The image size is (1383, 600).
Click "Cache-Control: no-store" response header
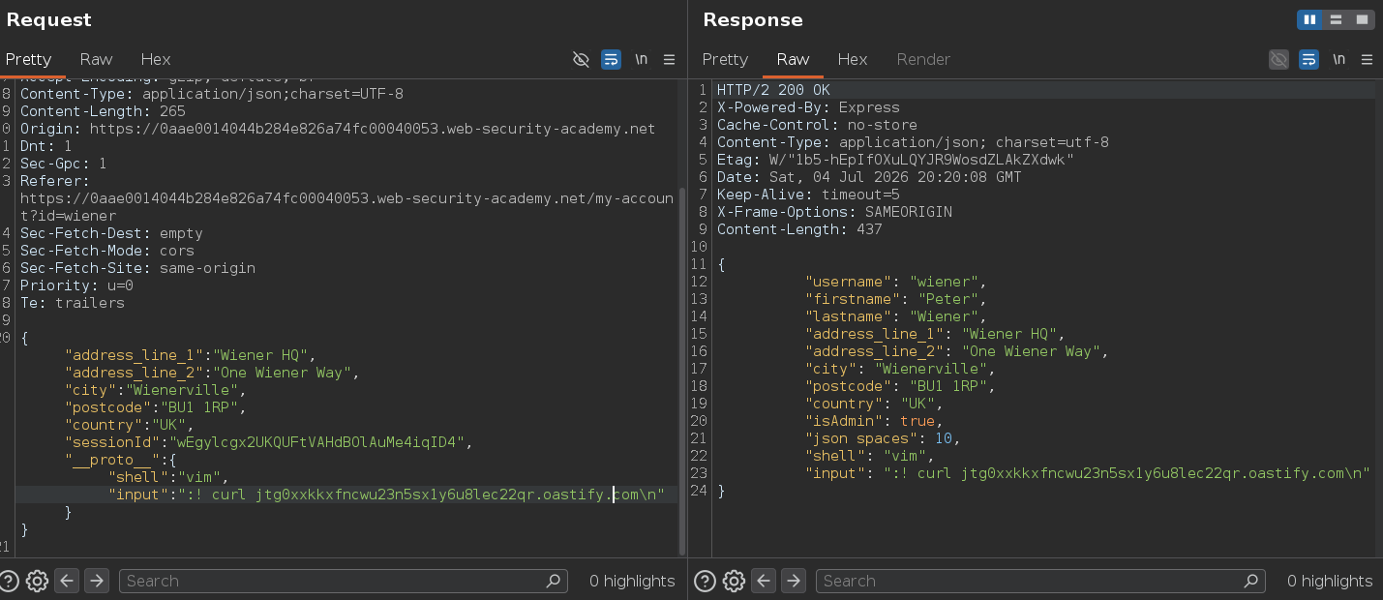coord(817,125)
